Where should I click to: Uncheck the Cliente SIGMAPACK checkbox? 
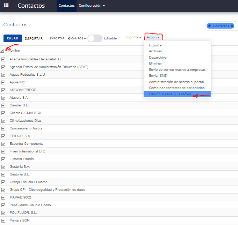[3, 113]
